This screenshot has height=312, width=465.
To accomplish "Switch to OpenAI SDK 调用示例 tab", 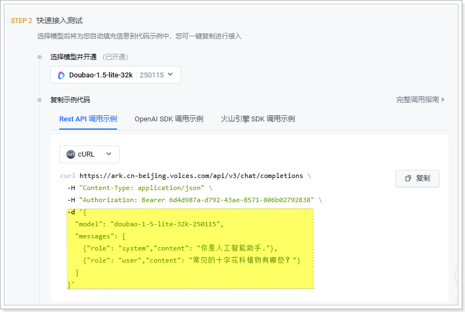I will click(169, 119).
